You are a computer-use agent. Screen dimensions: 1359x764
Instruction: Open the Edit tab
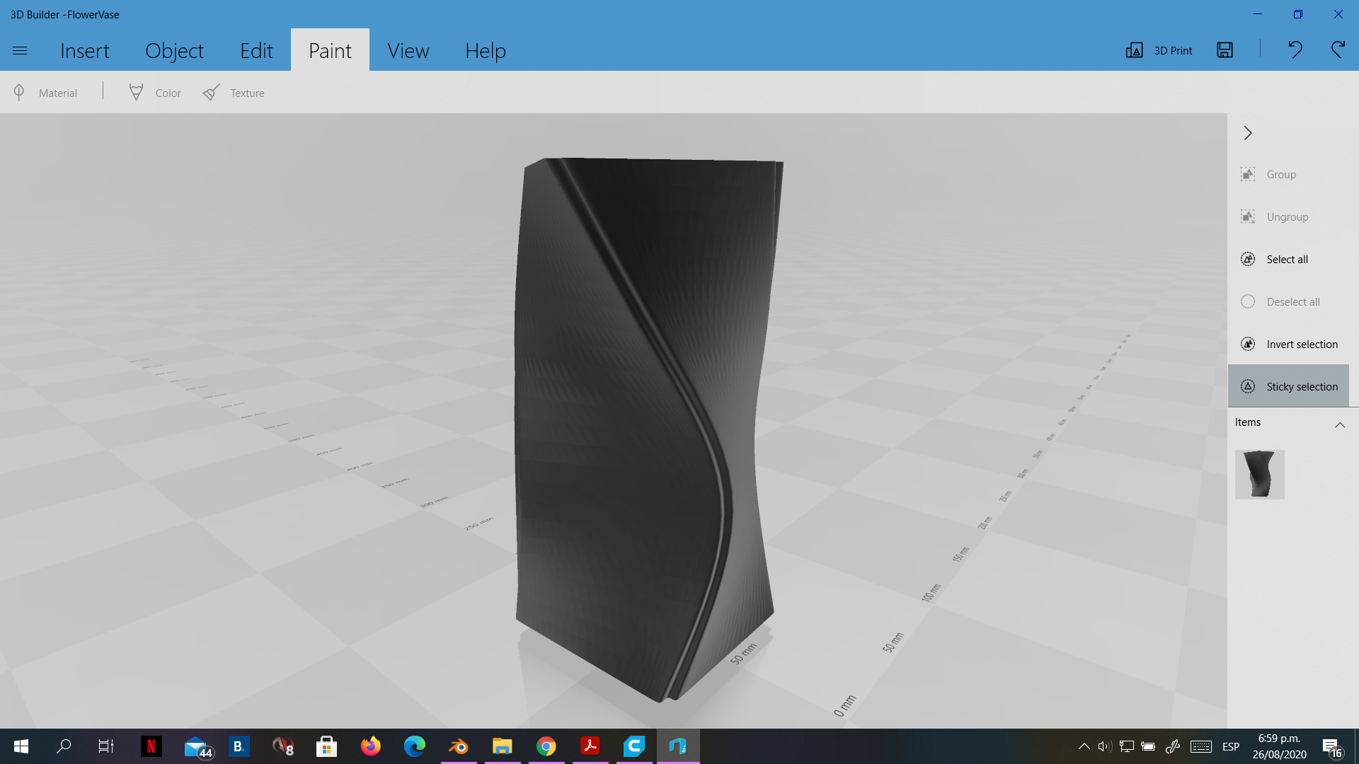256,50
